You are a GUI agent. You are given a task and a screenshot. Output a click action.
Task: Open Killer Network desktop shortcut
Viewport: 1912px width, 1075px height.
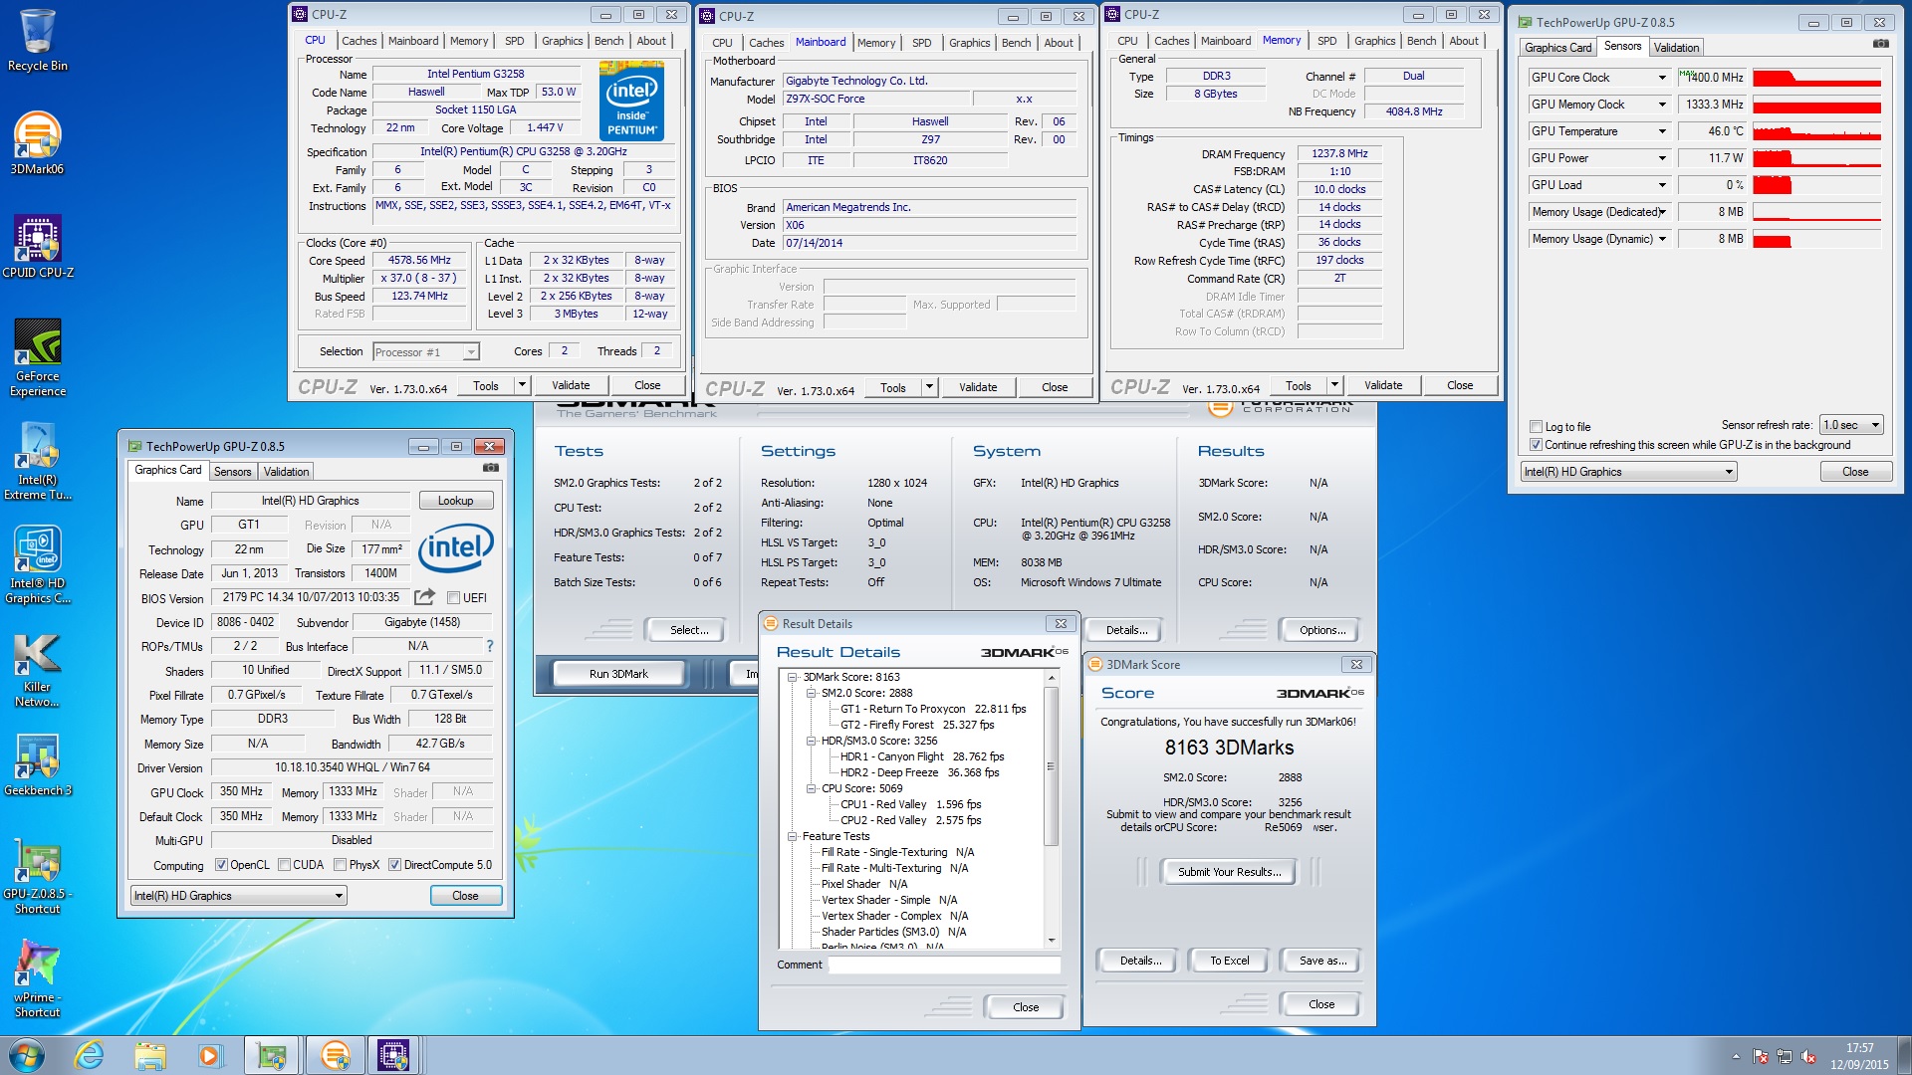pyautogui.click(x=37, y=668)
